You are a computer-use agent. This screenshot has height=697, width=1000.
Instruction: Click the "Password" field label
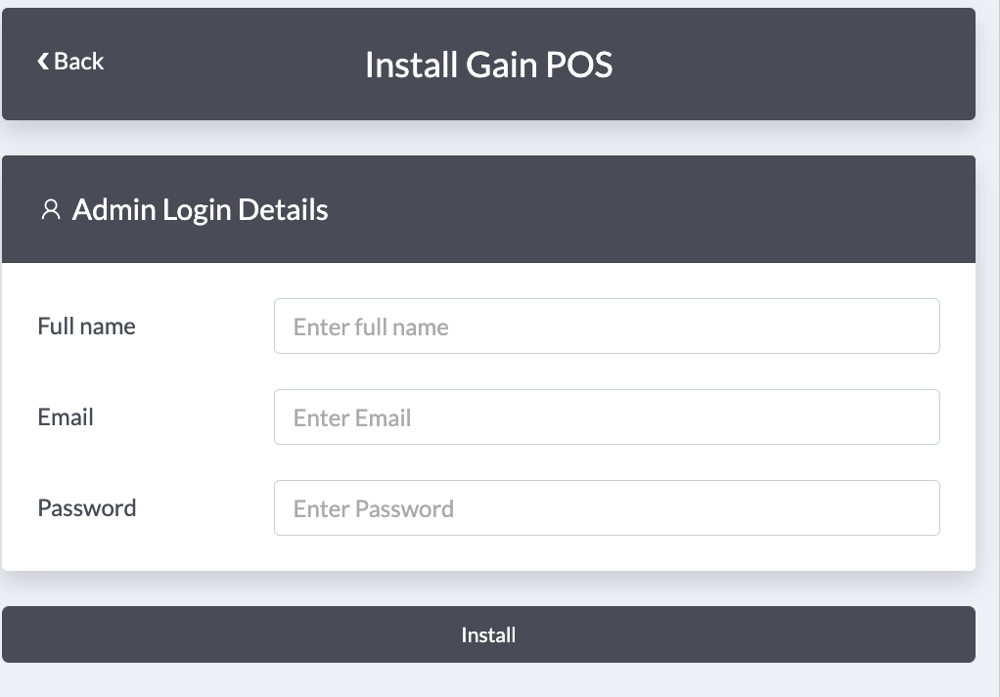click(x=86, y=508)
